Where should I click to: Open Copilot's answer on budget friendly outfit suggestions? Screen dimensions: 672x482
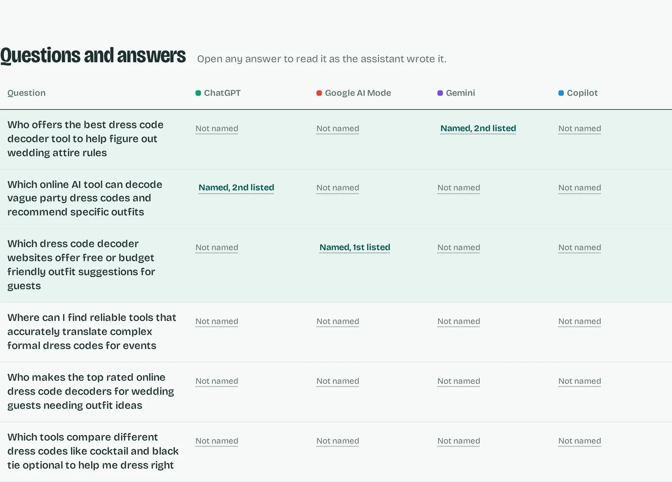pos(579,247)
